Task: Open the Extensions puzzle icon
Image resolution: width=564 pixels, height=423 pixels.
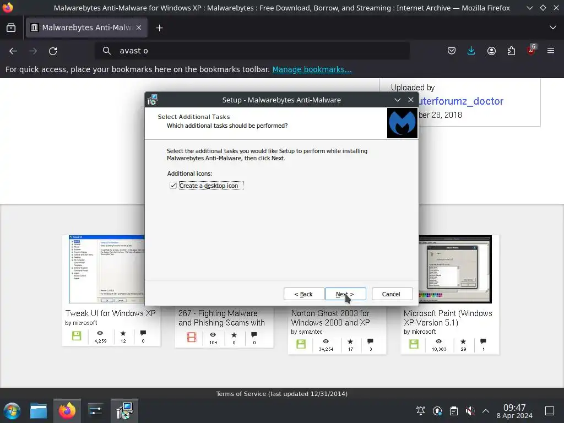Action: [511, 51]
